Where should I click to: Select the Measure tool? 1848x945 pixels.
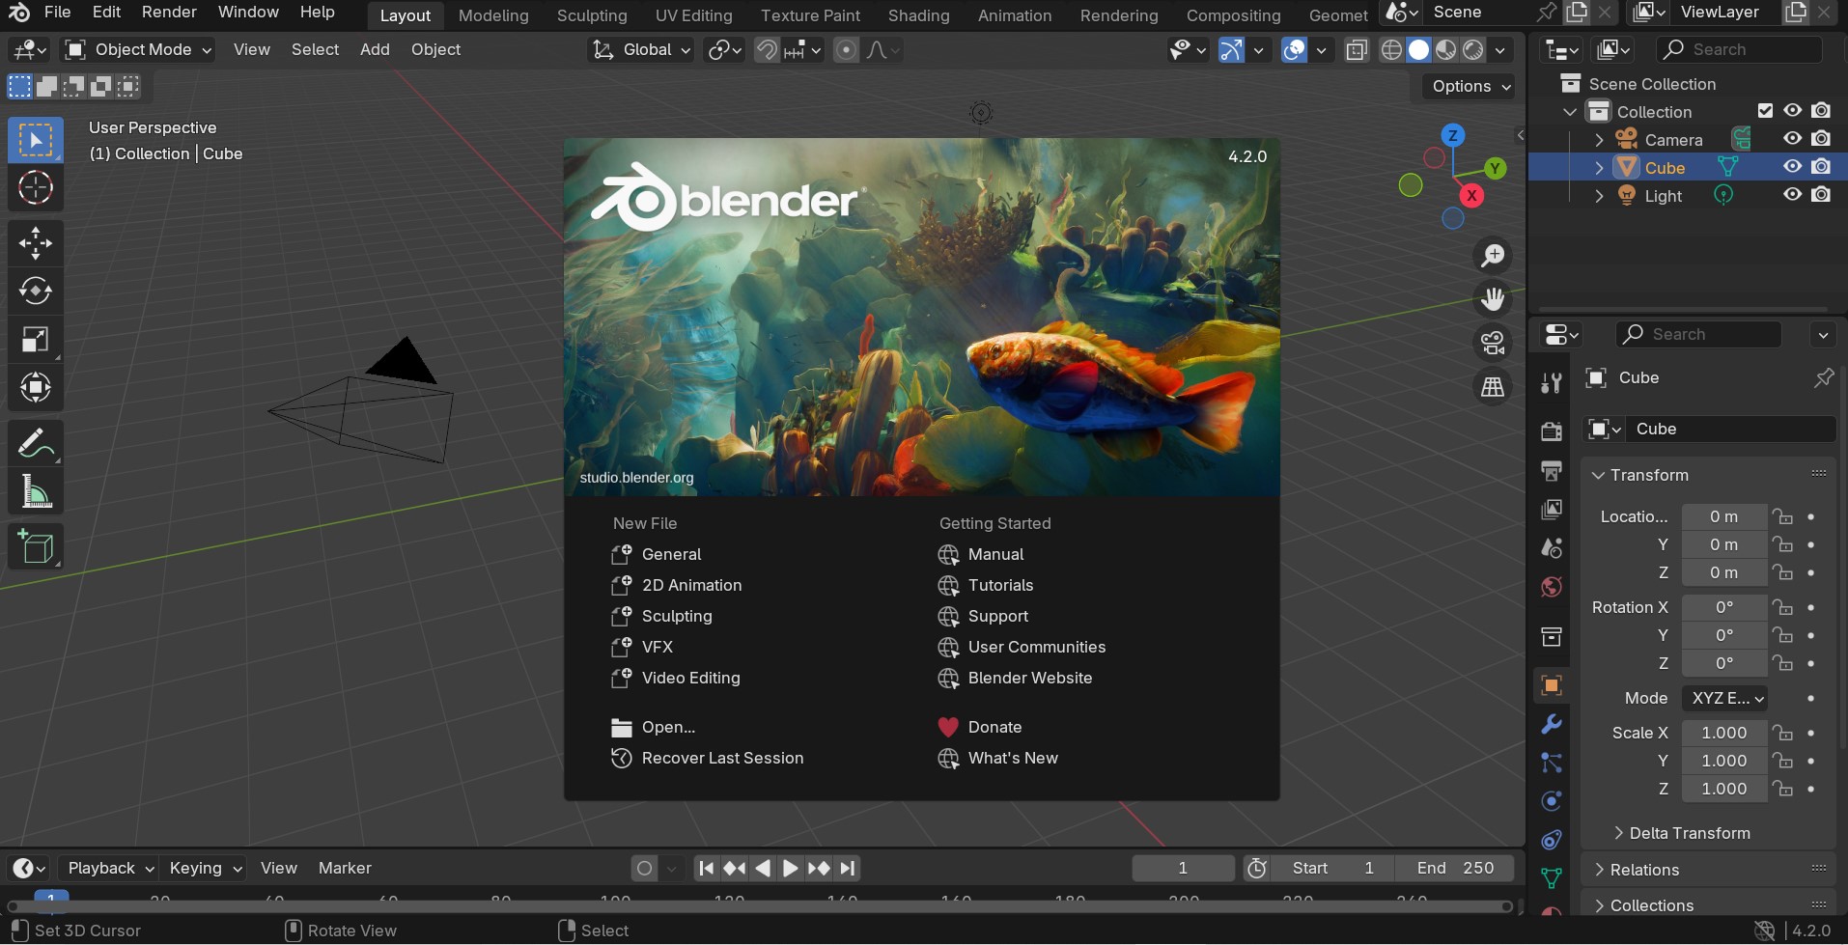36,491
